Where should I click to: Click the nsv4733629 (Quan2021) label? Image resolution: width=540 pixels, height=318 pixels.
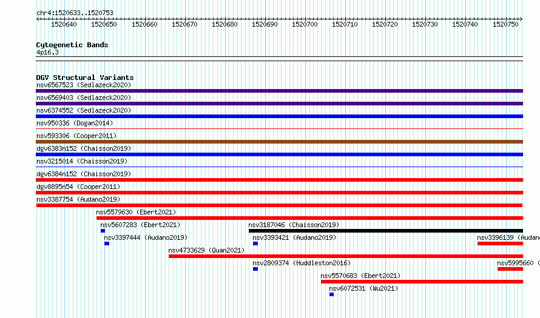point(206,250)
